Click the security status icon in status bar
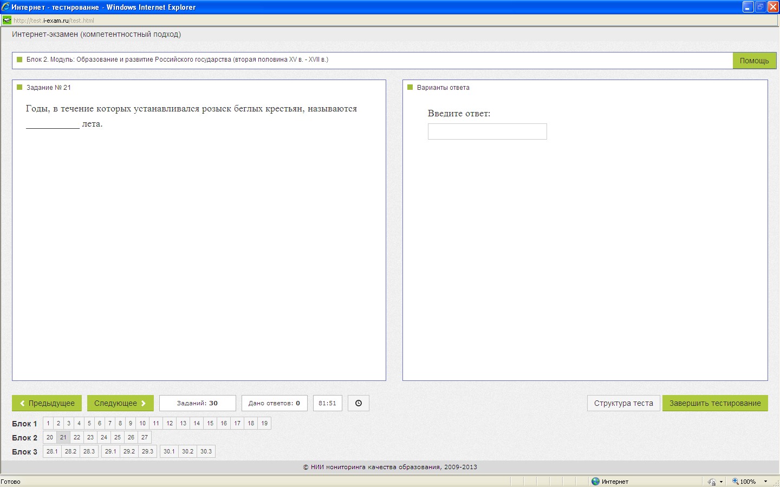 click(x=712, y=482)
